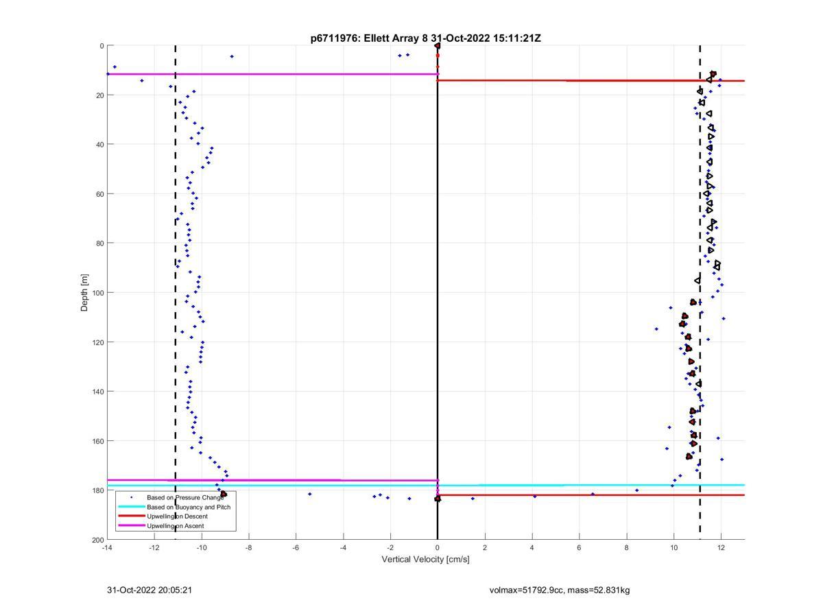
Task: Click the cyan line sample in the legend
Action: coord(131,507)
